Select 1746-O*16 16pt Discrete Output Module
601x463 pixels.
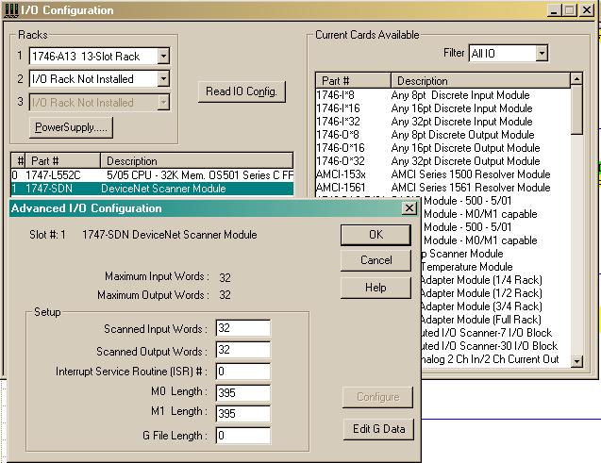[x=442, y=148]
